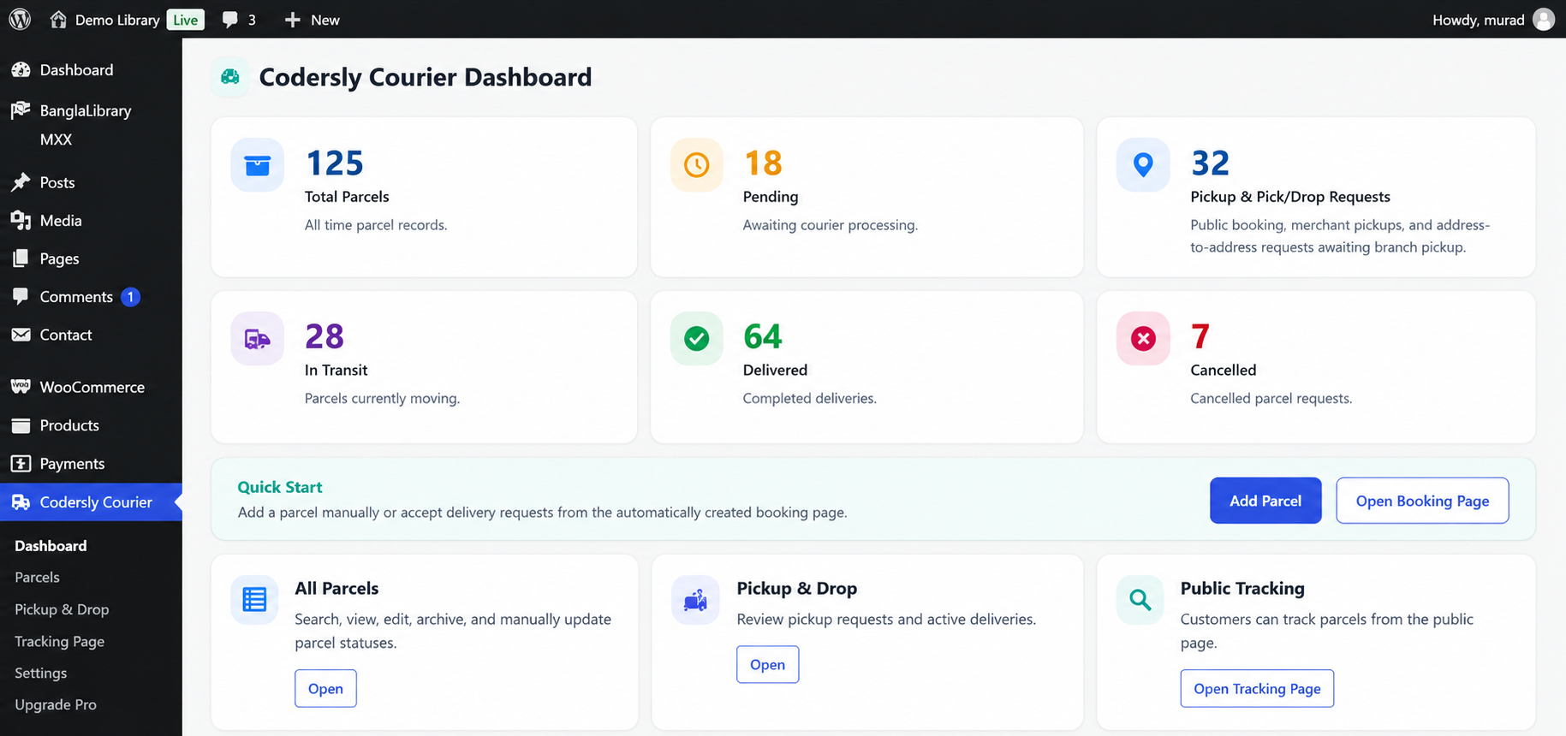This screenshot has height=736, width=1566.
Task: Open the Parcels submenu item
Action: (37, 578)
